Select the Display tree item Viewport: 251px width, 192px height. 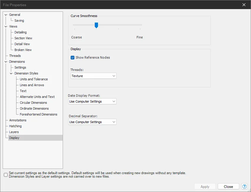35,138
